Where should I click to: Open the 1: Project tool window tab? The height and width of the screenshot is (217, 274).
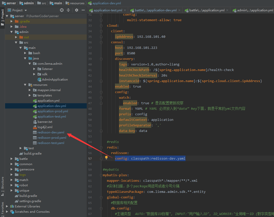[x=3, y=17]
